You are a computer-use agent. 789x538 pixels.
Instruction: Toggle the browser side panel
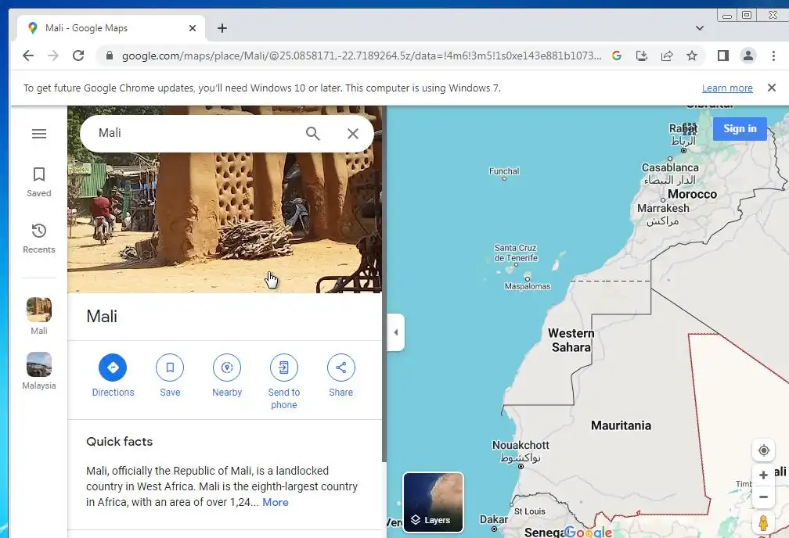pyautogui.click(x=723, y=56)
